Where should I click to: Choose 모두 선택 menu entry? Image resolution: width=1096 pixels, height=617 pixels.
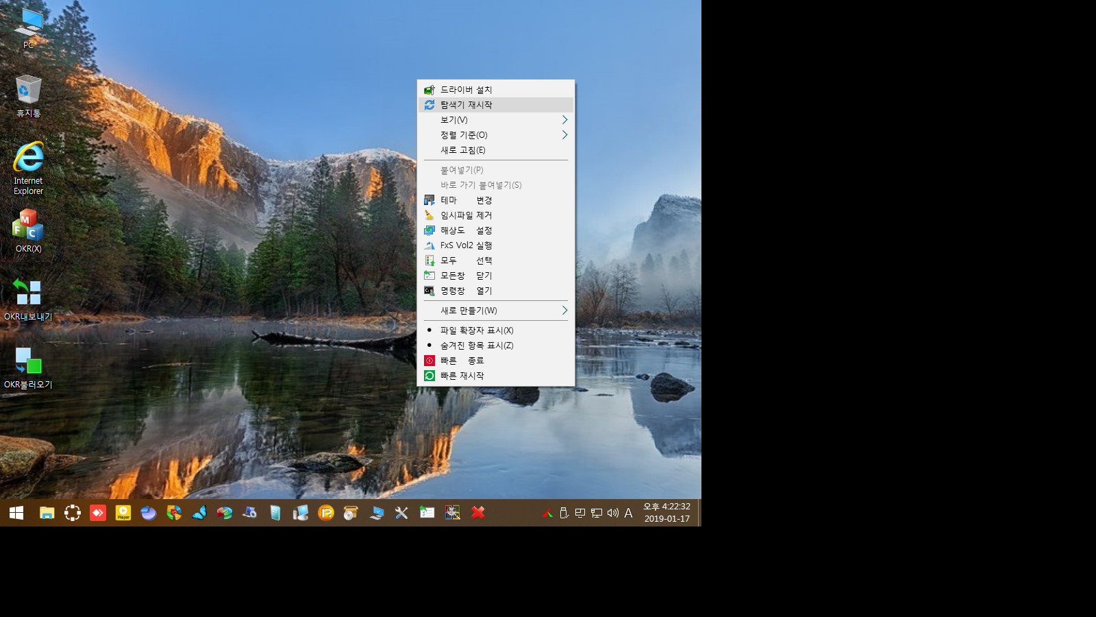496,261
